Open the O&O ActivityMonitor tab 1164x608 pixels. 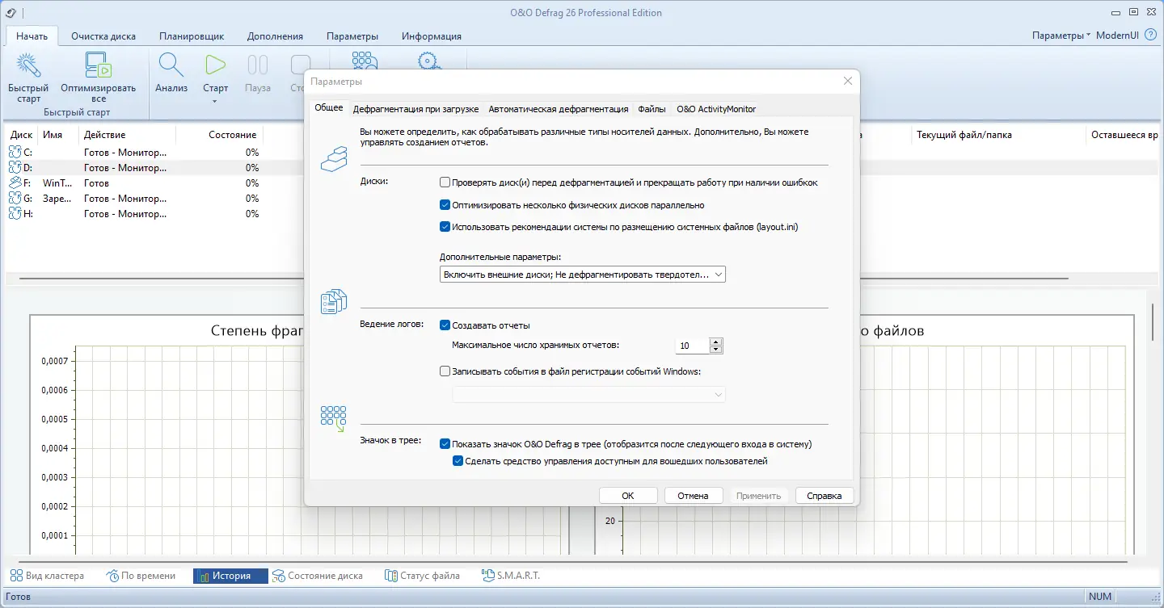[716, 109]
